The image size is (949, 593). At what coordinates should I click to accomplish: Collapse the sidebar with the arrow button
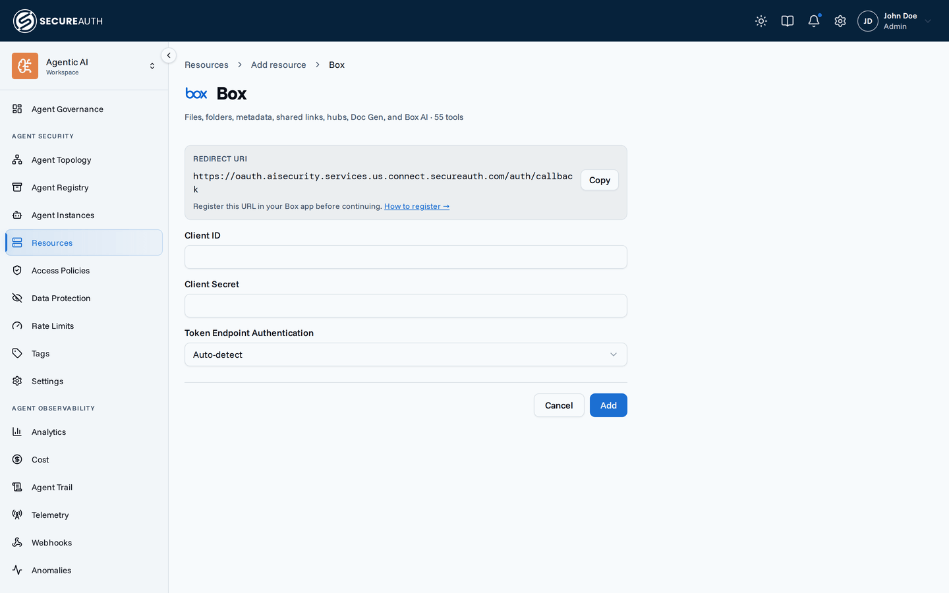[169, 55]
